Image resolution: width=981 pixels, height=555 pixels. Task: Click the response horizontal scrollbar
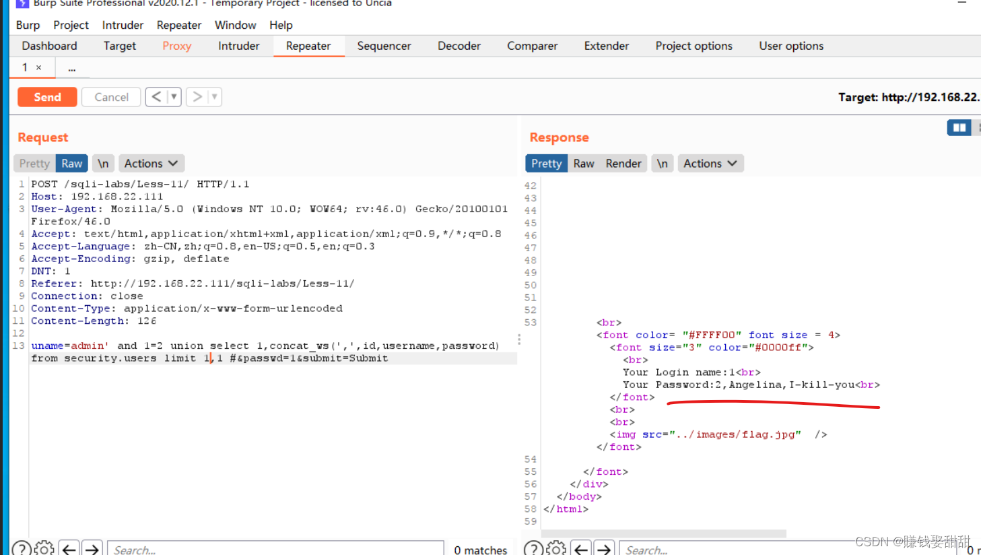click(x=663, y=533)
